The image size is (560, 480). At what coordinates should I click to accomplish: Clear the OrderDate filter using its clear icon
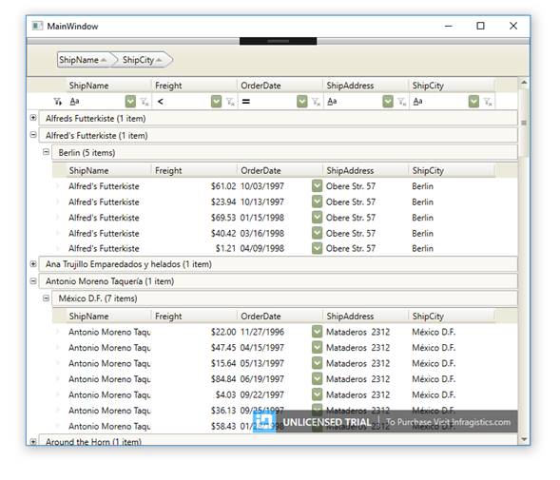[x=316, y=102]
